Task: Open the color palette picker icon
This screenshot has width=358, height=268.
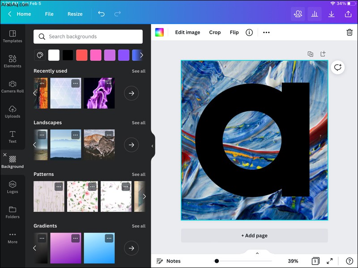Action: (40, 55)
